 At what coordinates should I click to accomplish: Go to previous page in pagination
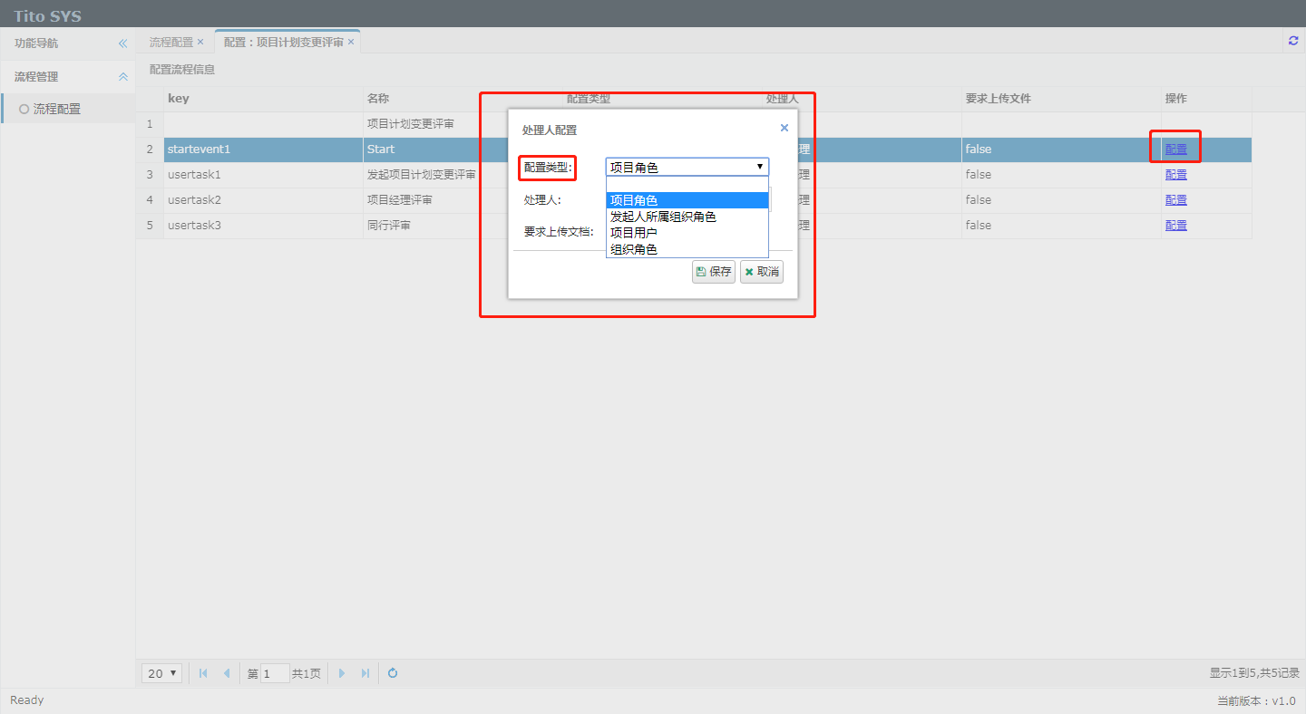(226, 673)
